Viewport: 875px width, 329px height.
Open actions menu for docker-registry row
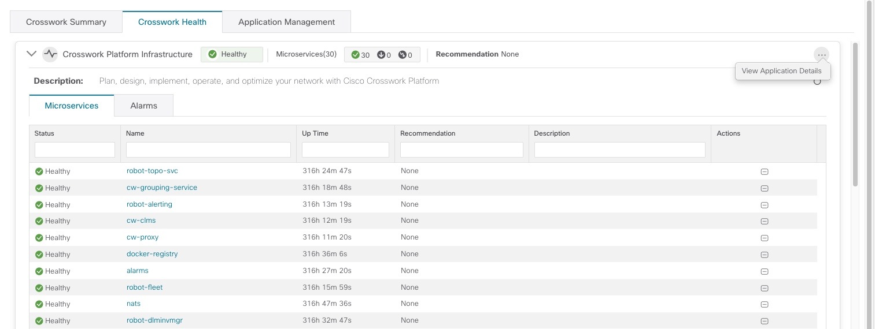coord(764,255)
